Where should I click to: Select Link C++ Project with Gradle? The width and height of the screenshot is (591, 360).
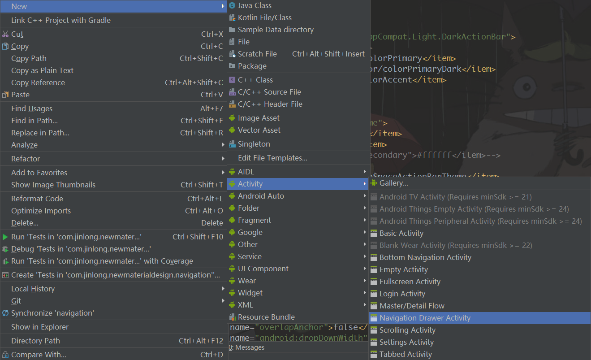(x=113, y=20)
